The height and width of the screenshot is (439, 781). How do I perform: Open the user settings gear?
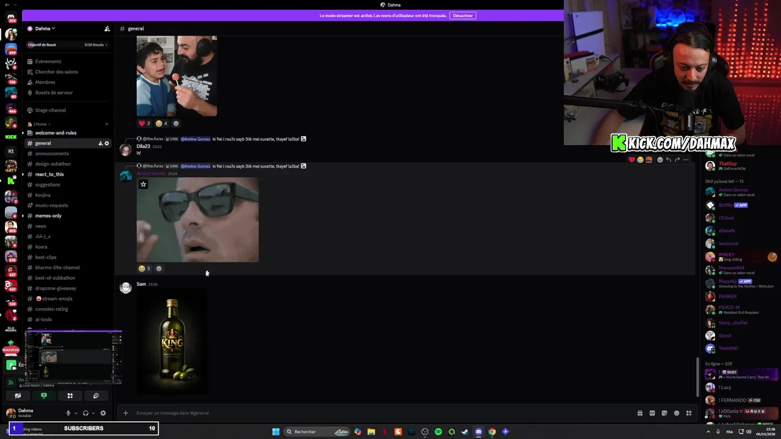pyautogui.click(x=103, y=413)
